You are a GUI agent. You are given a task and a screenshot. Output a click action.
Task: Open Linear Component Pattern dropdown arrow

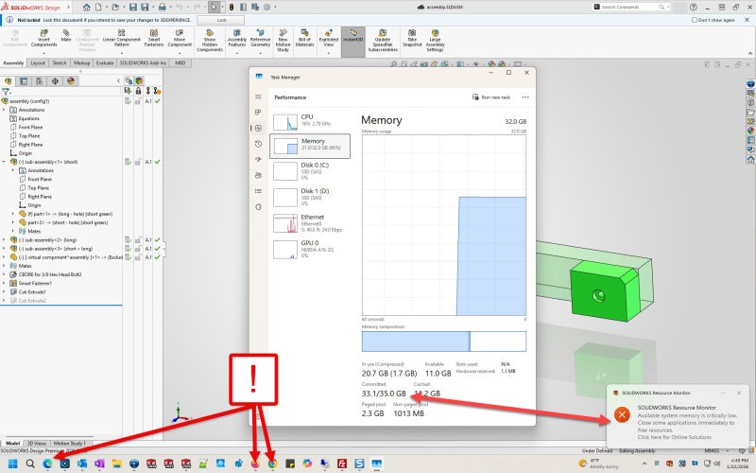coord(122,52)
